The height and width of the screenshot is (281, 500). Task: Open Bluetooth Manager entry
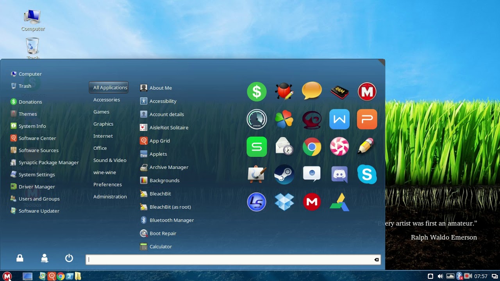pos(167,220)
